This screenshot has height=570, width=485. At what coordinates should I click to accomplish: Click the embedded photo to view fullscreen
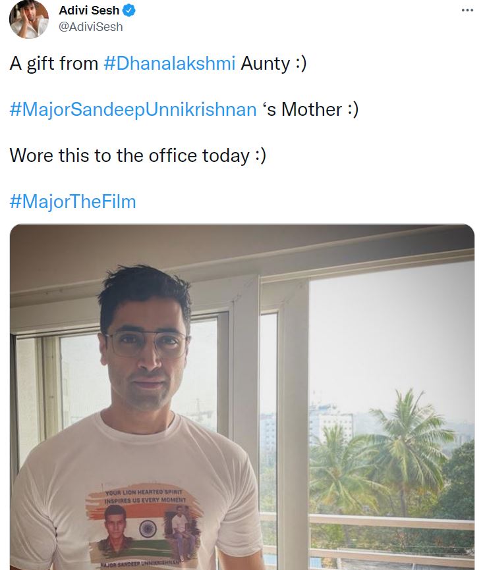242,395
